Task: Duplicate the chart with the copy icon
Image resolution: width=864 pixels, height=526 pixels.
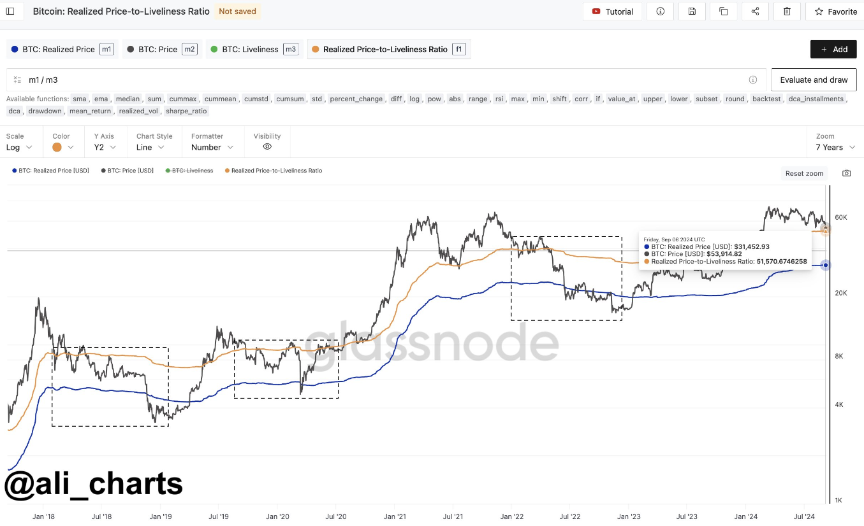Action: [724, 11]
